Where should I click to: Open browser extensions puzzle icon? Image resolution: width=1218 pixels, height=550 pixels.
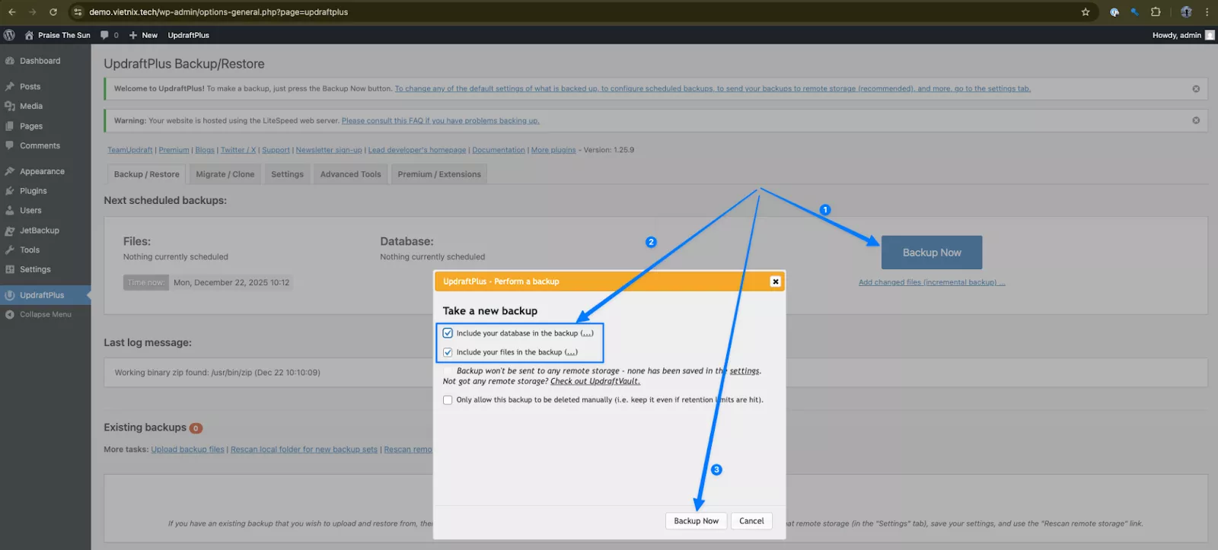(x=1156, y=12)
